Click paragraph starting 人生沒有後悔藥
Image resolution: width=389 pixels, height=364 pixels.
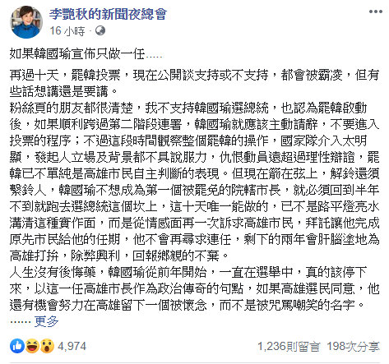(194, 288)
